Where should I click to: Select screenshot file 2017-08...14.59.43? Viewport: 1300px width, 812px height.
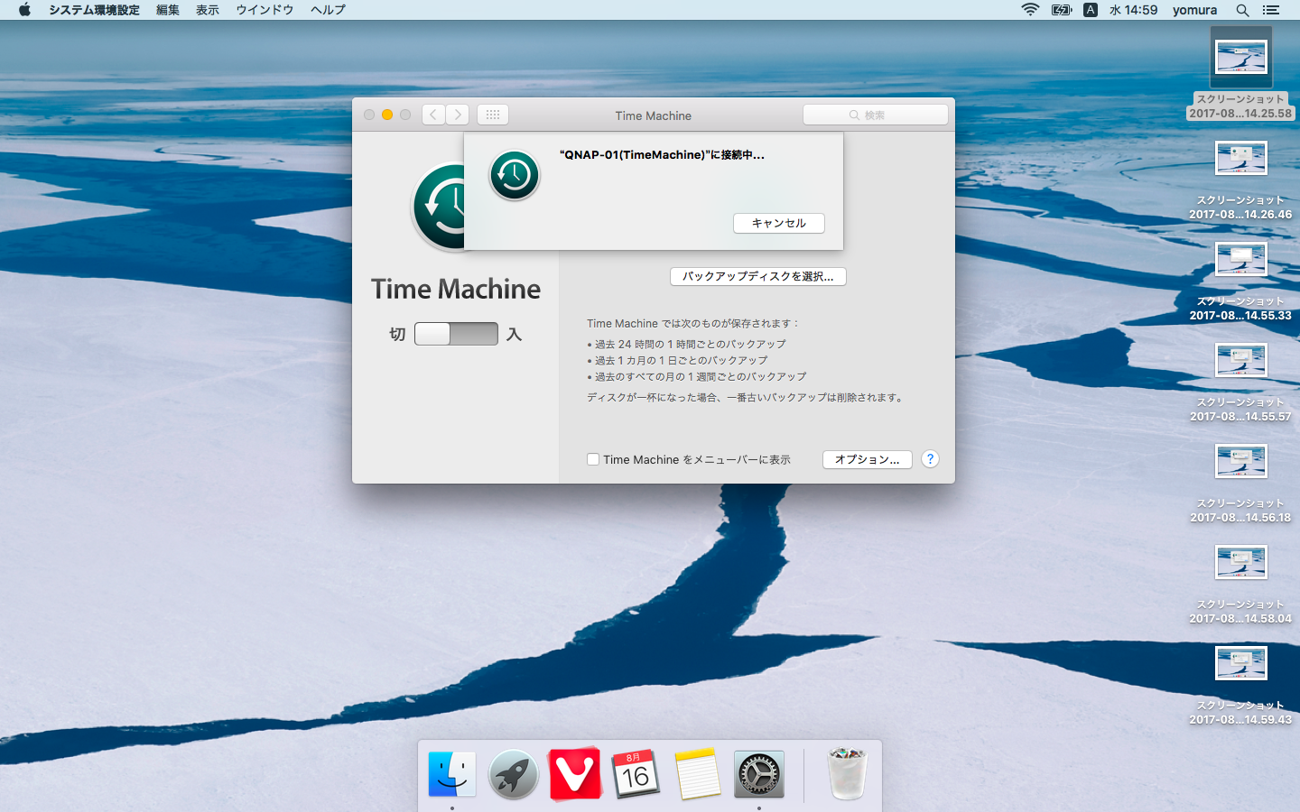pos(1240,684)
